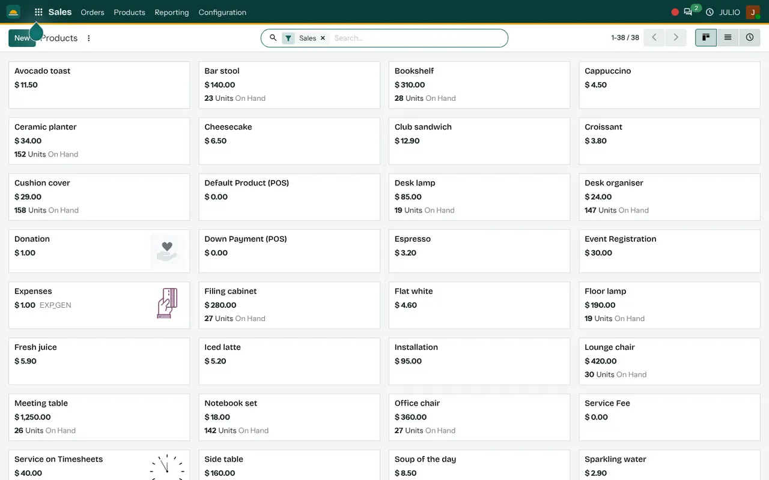The image size is (769, 480).
Task: Open the Ceramic planter product
Action: (x=99, y=141)
